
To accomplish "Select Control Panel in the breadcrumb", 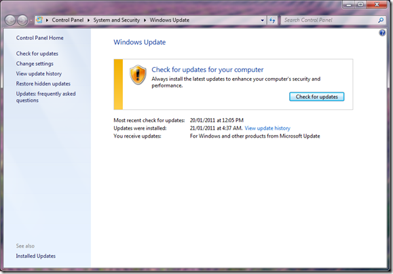I will 68,20.
